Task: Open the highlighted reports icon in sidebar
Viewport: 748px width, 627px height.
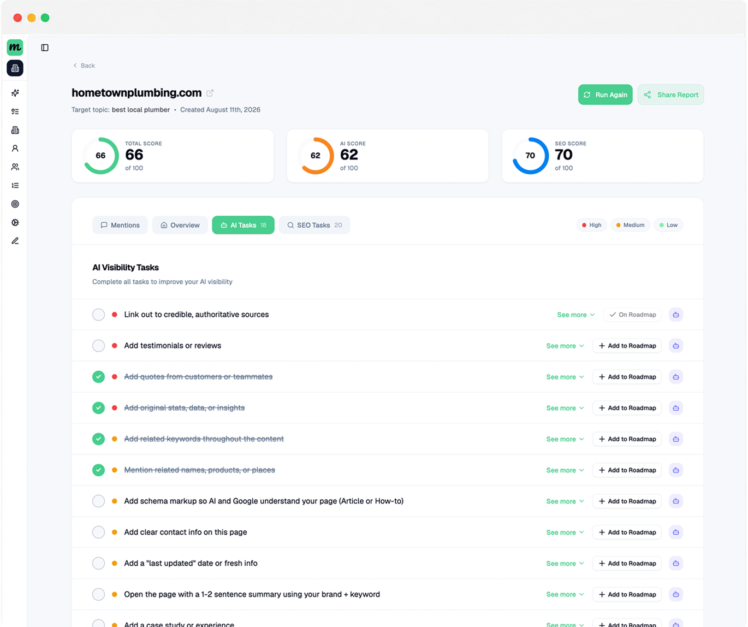Action: pos(15,68)
